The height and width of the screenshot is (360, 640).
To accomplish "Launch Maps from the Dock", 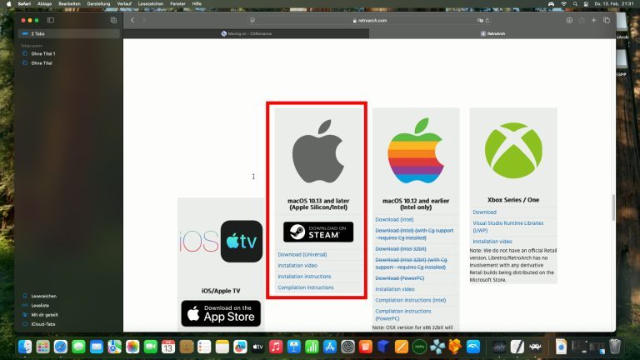I will point(115,347).
